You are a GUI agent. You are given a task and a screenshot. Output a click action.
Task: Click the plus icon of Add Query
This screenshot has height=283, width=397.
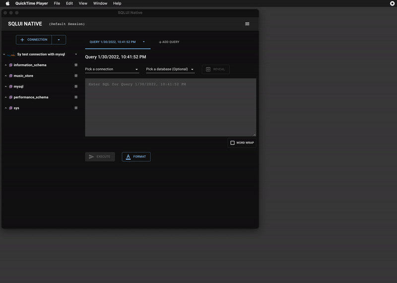click(160, 42)
